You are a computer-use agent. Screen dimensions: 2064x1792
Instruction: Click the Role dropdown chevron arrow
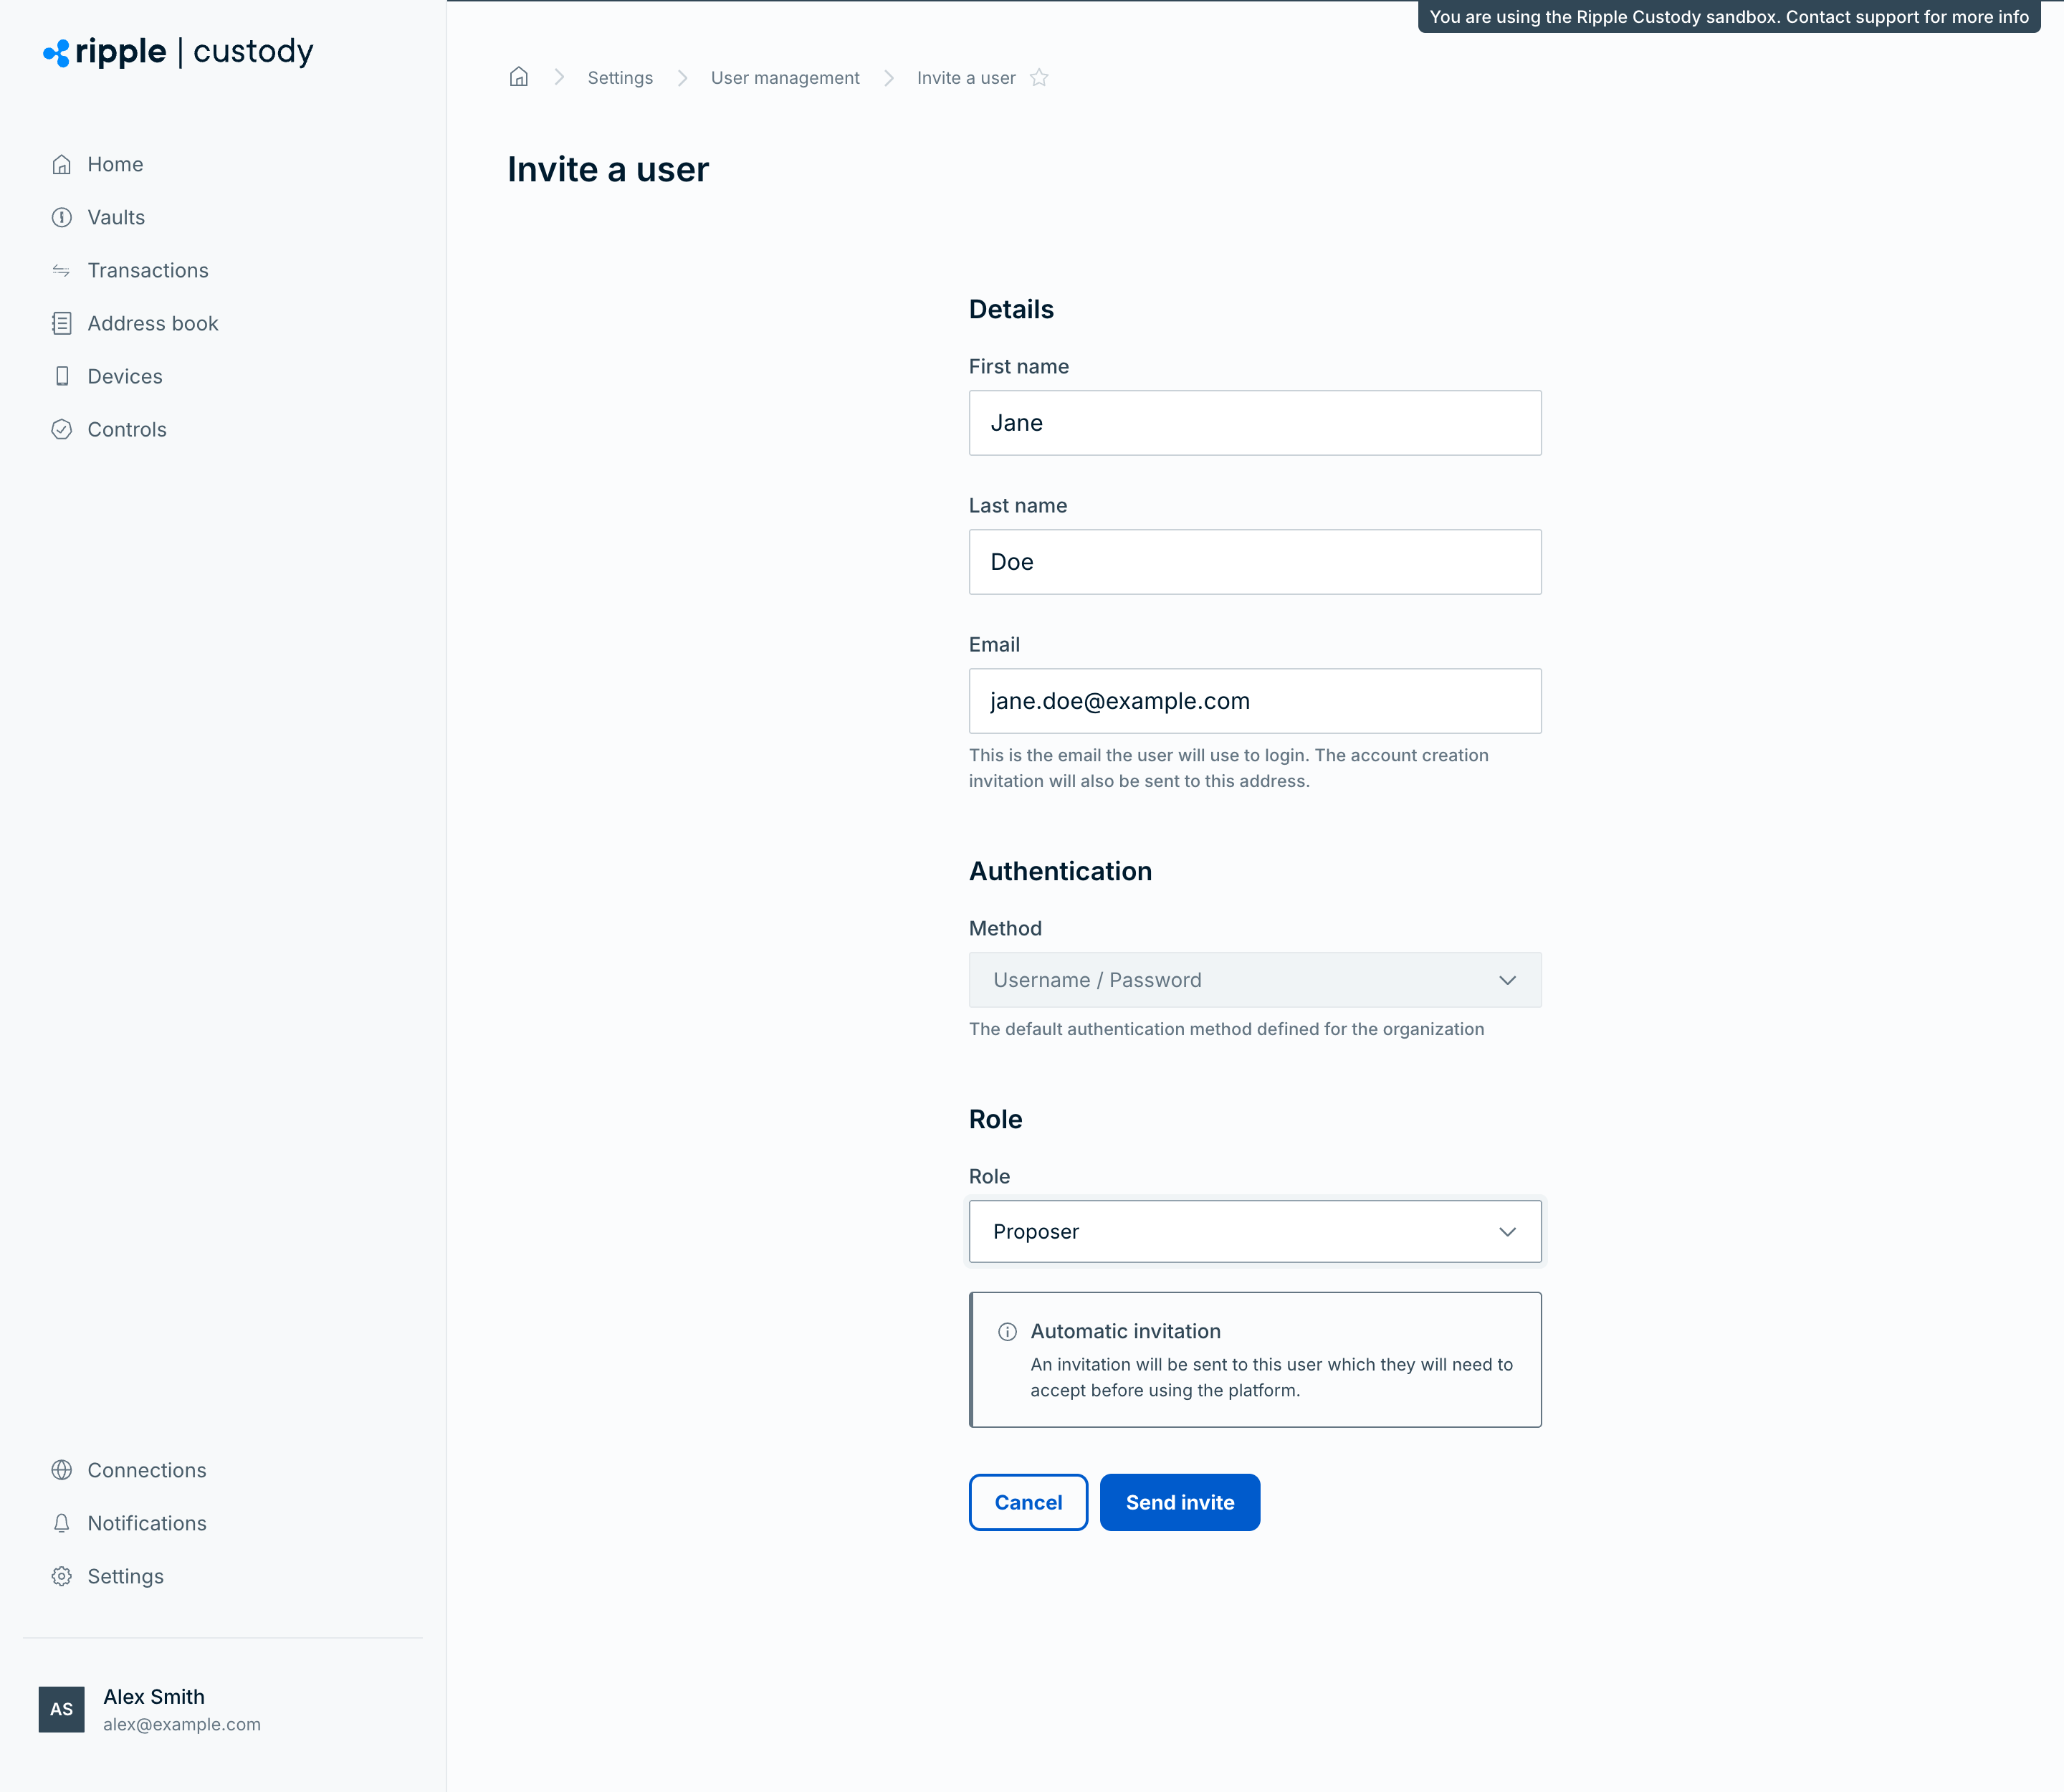tap(1507, 1232)
